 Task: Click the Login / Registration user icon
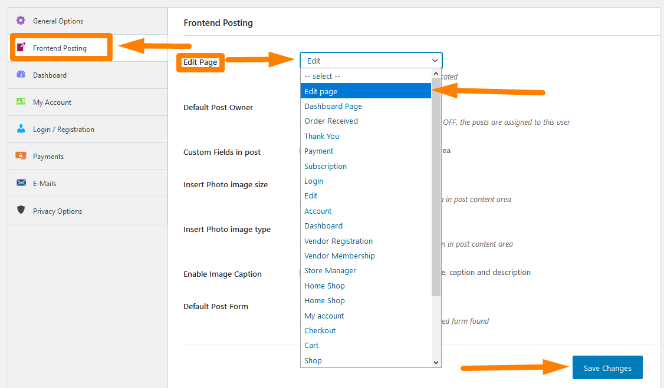(x=21, y=128)
